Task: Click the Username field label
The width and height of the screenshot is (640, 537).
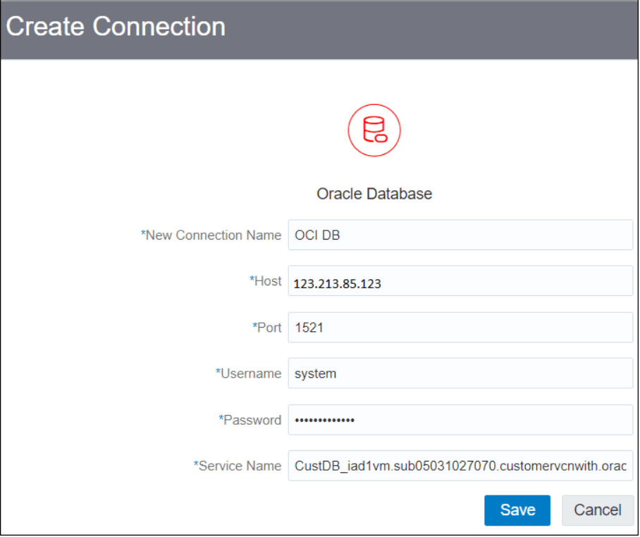Action: point(249,374)
